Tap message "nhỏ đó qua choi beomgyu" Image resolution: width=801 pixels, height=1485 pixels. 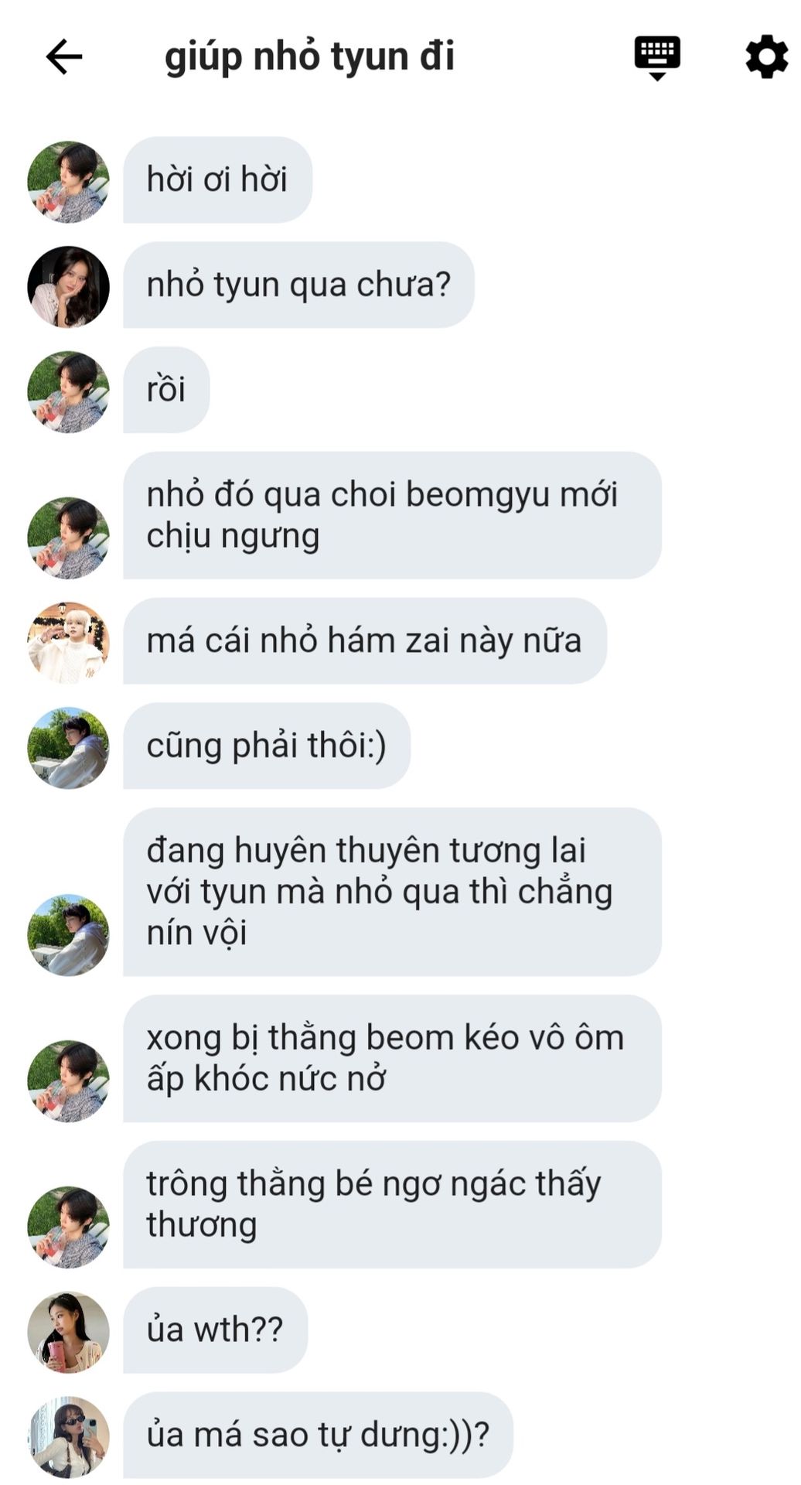tap(392, 515)
